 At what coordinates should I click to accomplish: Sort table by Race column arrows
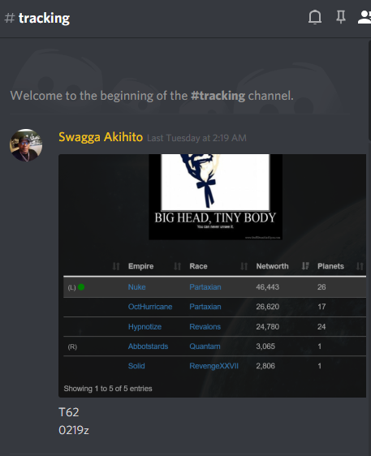coord(244,266)
